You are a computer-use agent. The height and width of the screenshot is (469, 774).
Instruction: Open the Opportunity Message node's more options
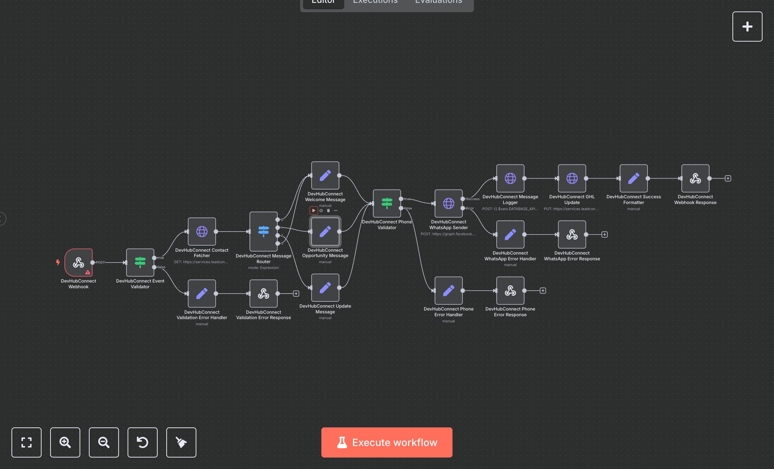336,210
